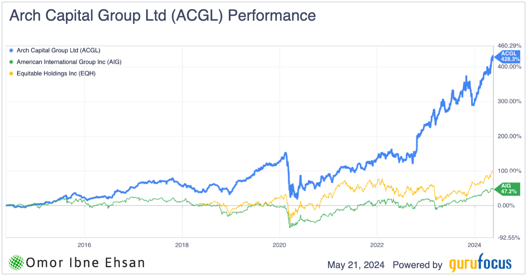Click the green AIG 47.2% value tag
The height and width of the screenshot is (276, 527).
pos(509,189)
